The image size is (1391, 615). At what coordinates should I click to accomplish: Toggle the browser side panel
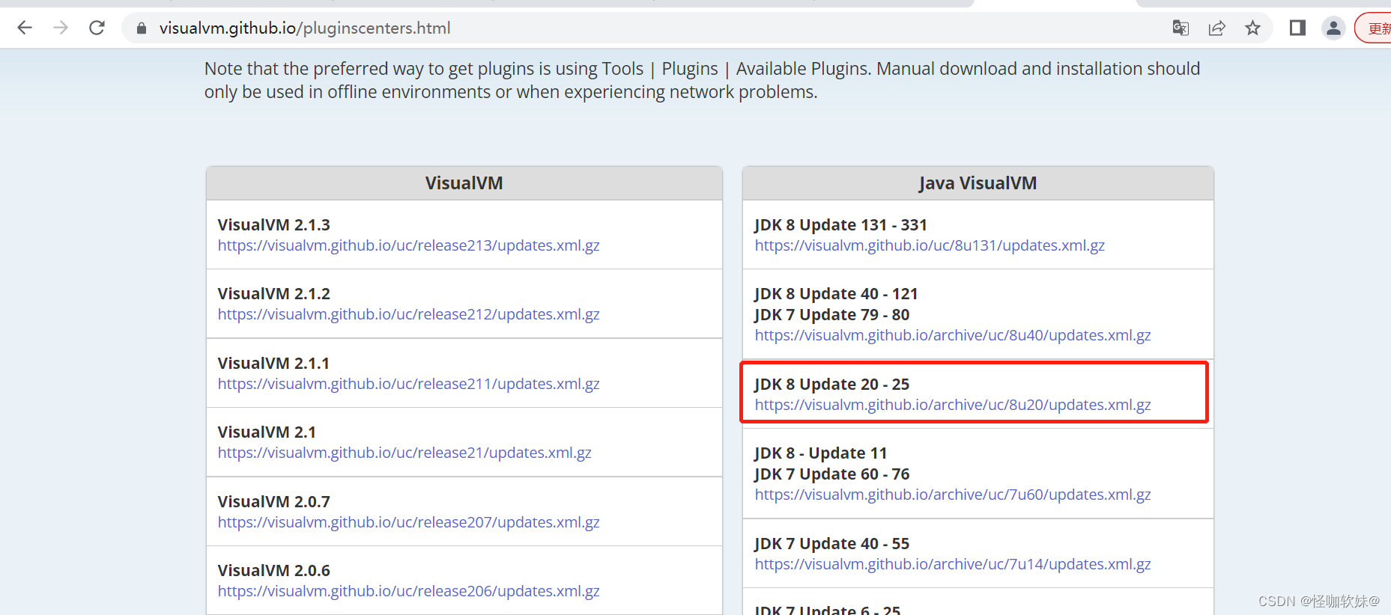pyautogui.click(x=1297, y=28)
